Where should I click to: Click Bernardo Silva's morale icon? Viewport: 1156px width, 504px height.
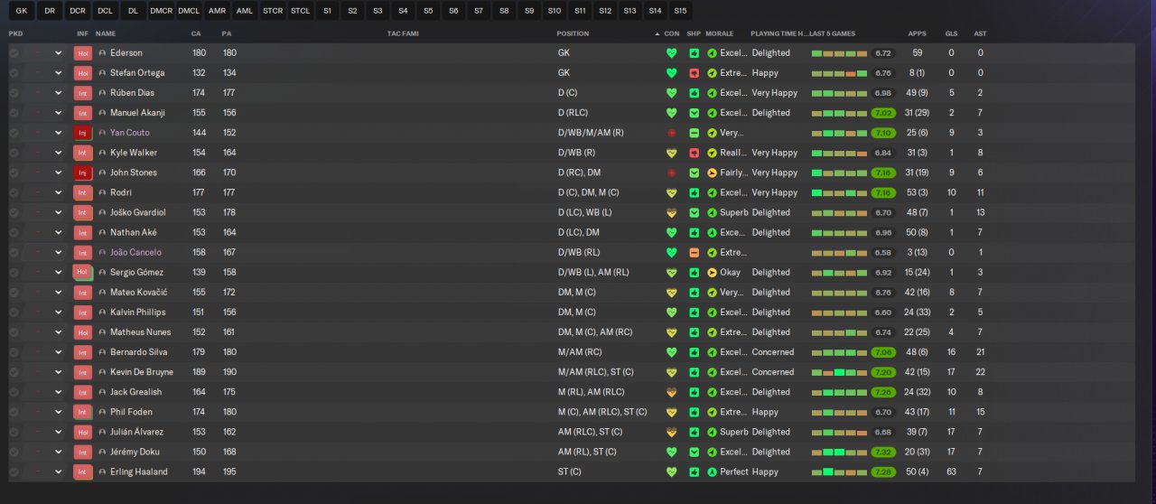click(x=712, y=352)
